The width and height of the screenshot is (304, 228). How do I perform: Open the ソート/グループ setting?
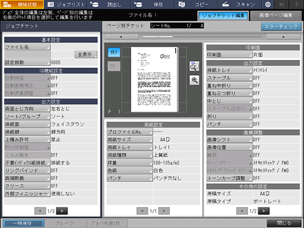27,116
